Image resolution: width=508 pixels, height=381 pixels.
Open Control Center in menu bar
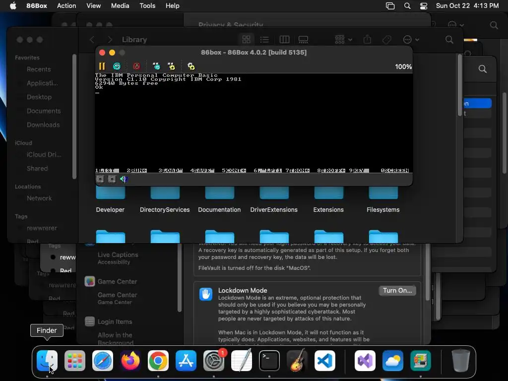point(424,6)
